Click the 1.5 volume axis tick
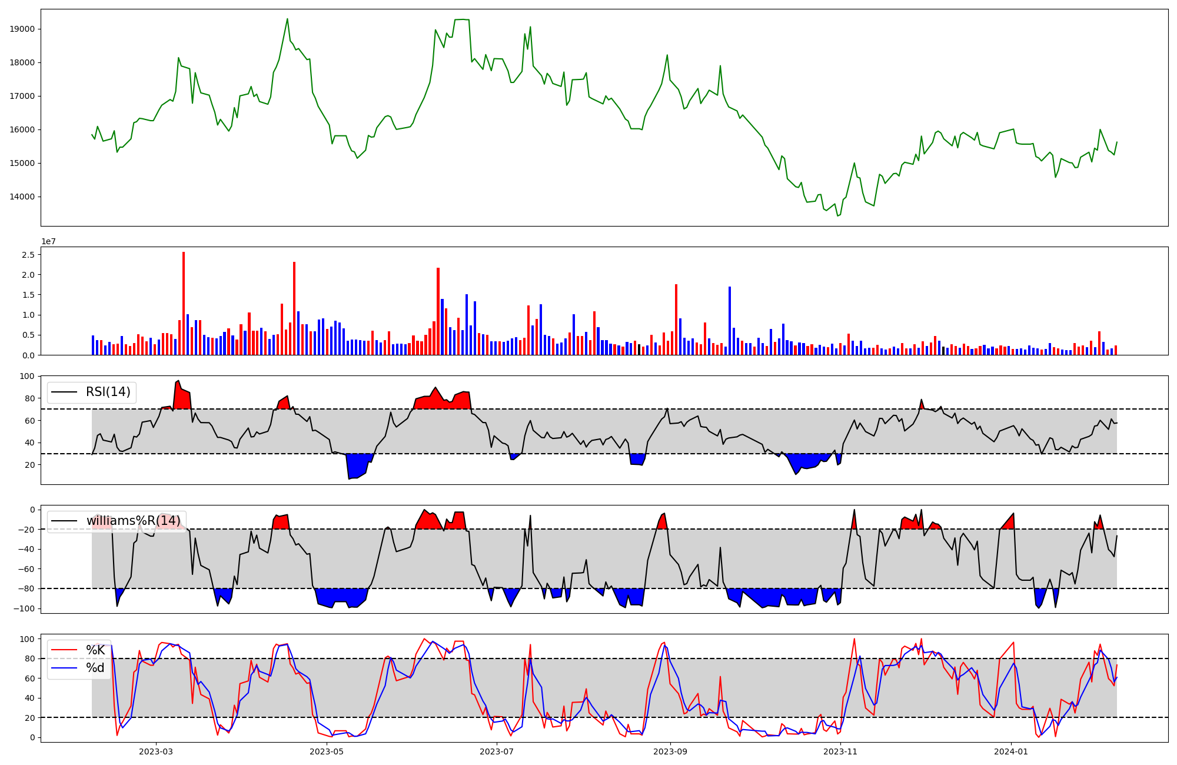The height and width of the screenshot is (765, 1177). click(28, 295)
